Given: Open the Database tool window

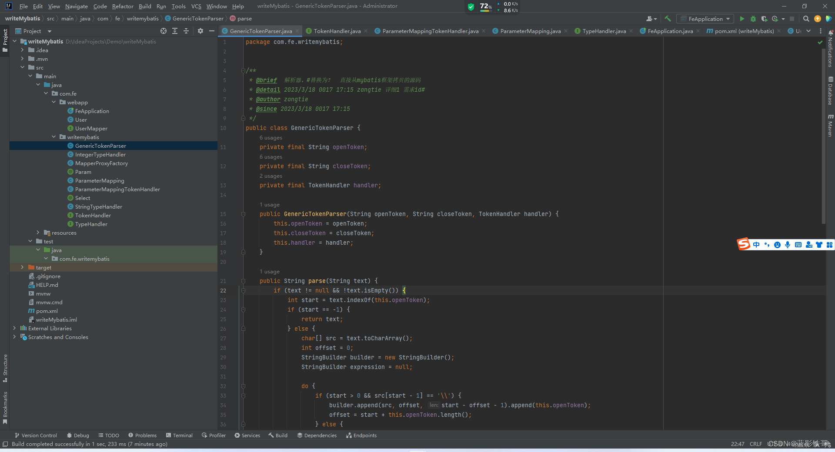Looking at the screenshot, I should point(830,91).
